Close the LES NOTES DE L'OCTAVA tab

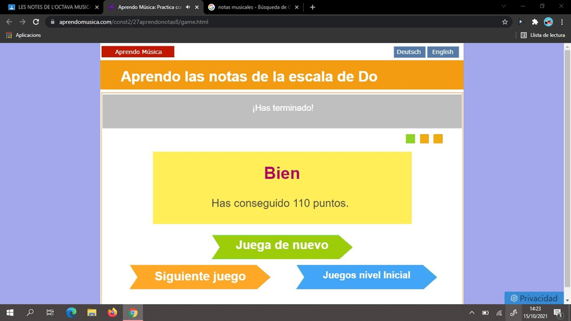click(96, 7)
